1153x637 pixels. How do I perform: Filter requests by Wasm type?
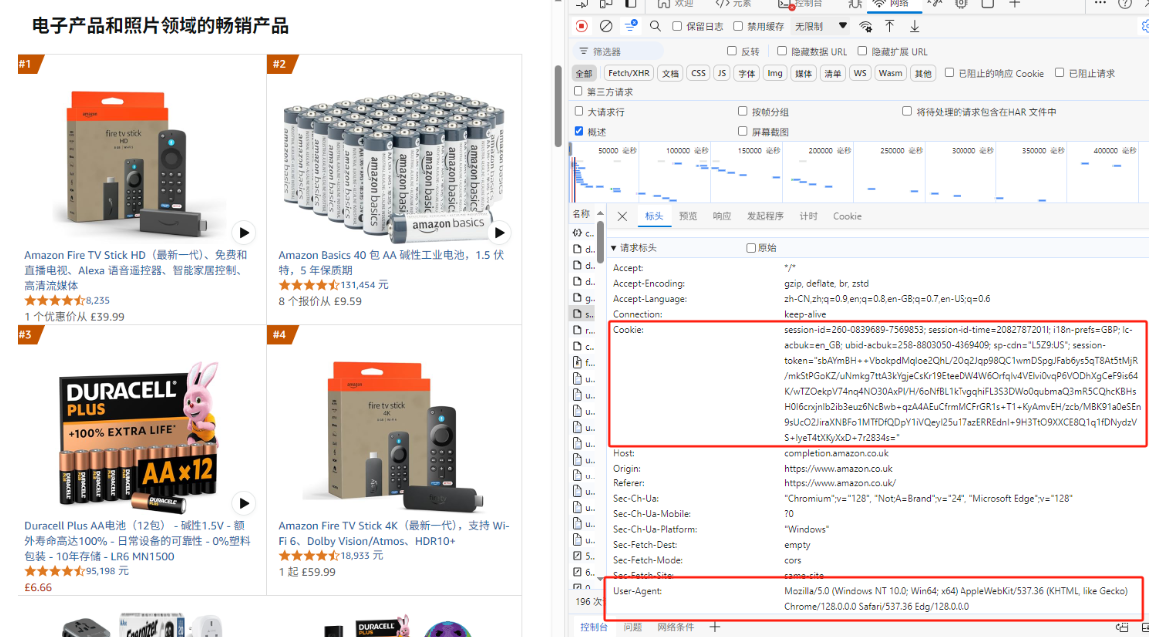click(x=890, y=73)
